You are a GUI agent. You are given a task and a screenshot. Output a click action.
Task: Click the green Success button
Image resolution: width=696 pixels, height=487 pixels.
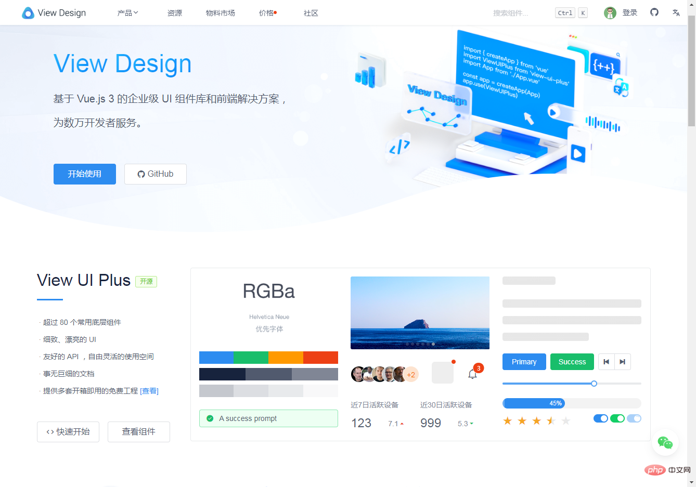[x=572, y=362]
